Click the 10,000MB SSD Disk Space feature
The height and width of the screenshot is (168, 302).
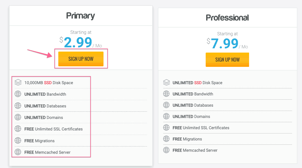coord(49,83)
